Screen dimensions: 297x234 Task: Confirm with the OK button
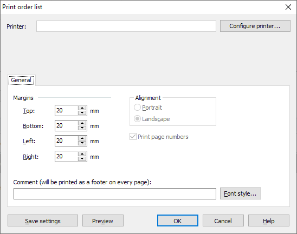click(177, 220)
